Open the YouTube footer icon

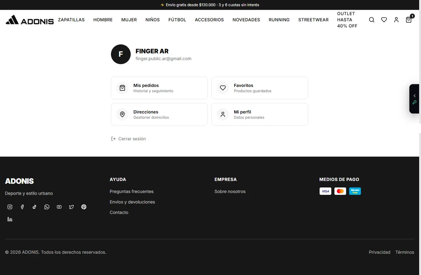tap(59, 207)
